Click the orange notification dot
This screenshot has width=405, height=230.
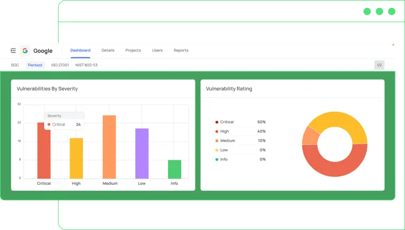click(x=393, y=44)
